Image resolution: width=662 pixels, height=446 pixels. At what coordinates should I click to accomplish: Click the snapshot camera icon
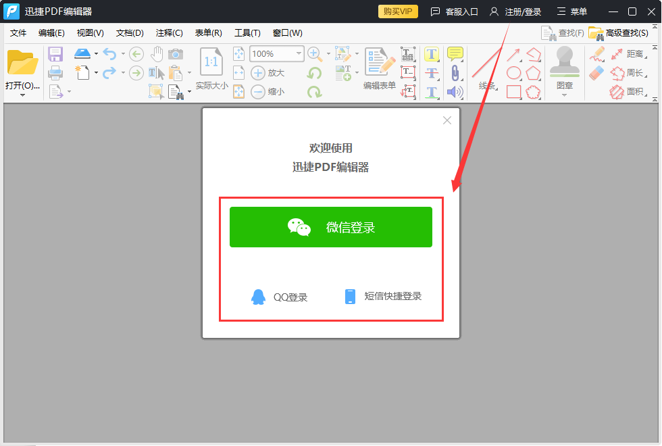click(176, 54)
